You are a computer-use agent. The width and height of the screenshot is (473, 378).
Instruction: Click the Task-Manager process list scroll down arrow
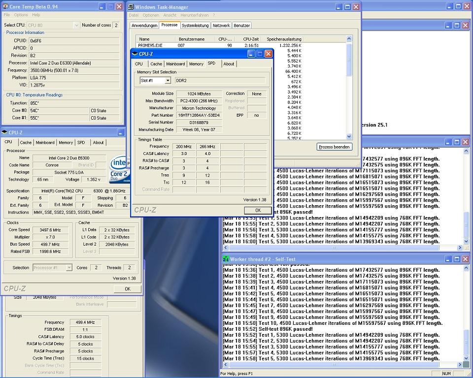click(x=349, y=136)
